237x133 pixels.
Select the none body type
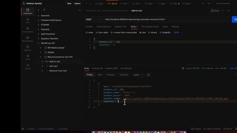click(x=87, y=33)
